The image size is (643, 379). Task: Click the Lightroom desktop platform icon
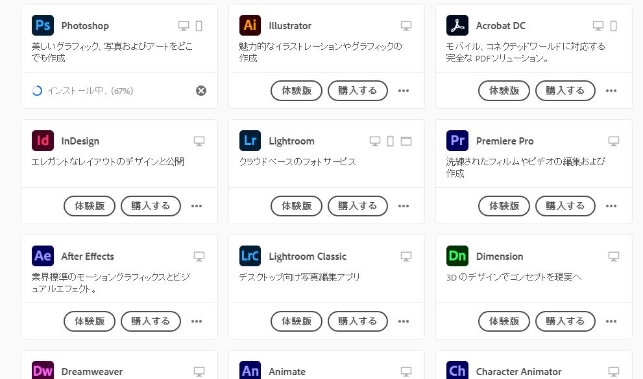(375, 141)
